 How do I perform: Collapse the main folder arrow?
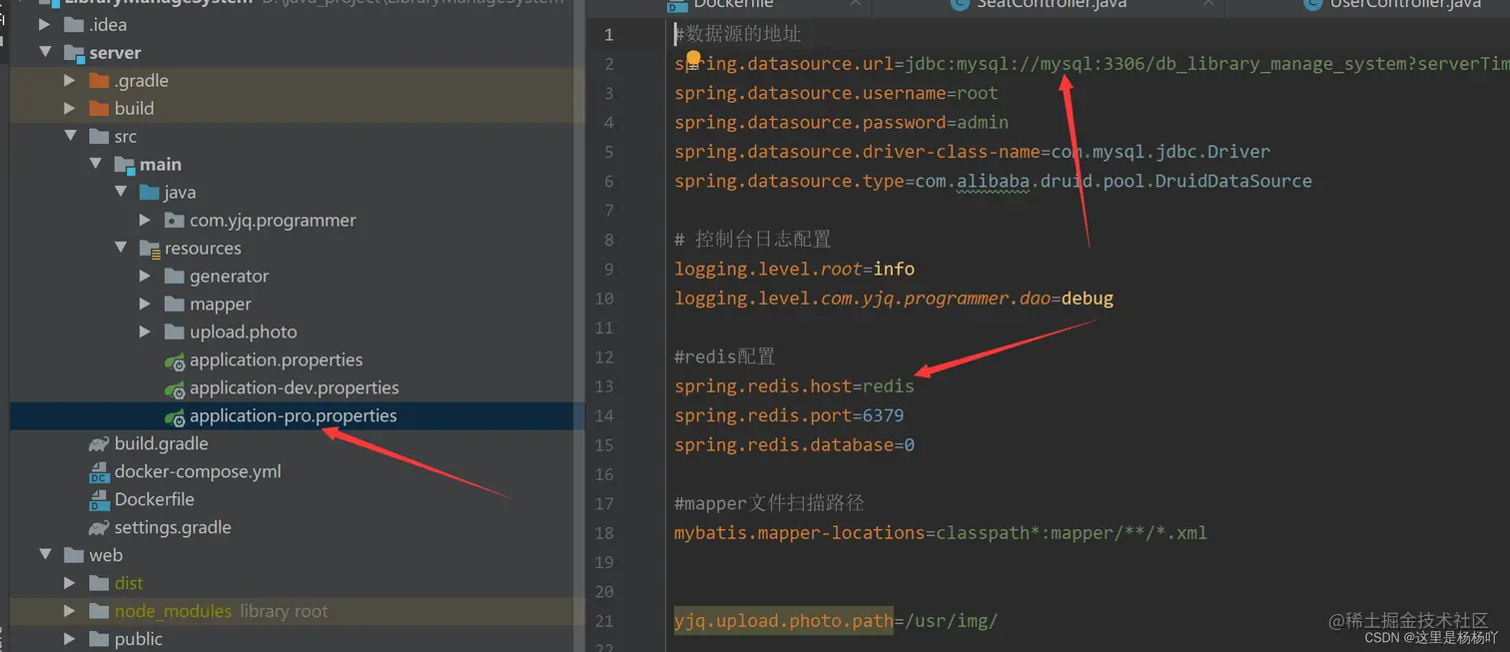tap(95, 165)
